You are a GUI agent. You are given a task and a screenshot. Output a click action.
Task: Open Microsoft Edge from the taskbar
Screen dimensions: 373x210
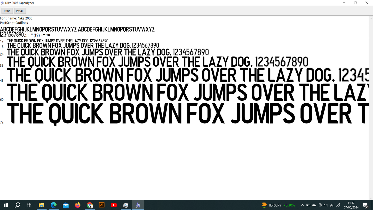pos(53,205)
